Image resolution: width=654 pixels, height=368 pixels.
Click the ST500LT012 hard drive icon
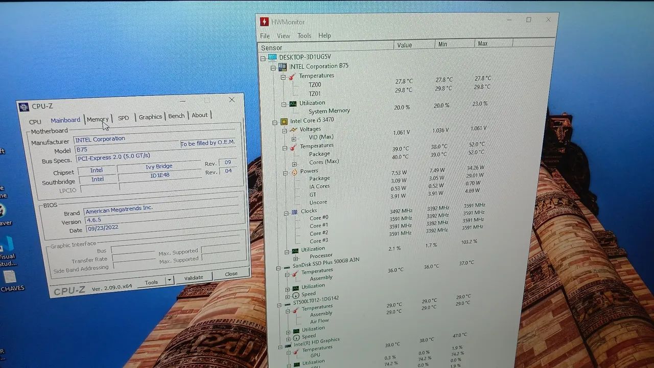coord(287,304)
